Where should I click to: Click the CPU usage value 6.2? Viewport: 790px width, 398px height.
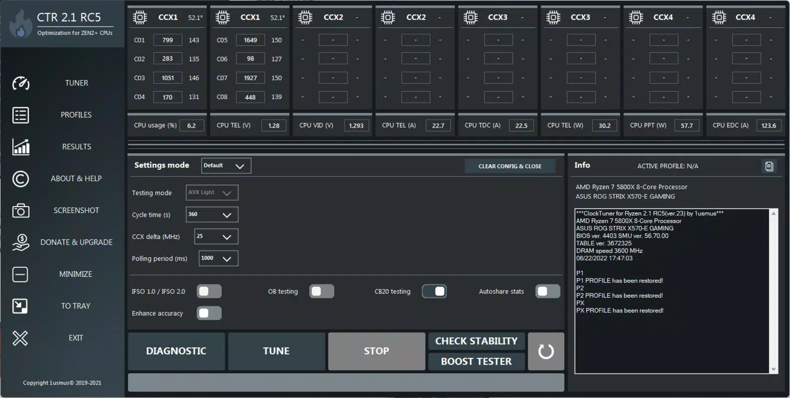(192, 125)
